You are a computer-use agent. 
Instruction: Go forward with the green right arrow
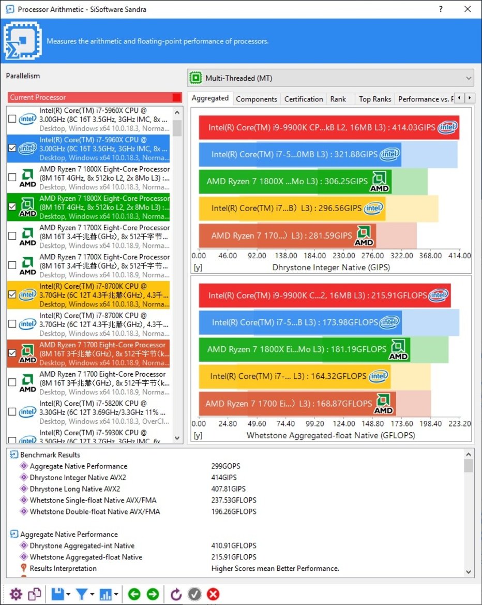(x=153, y=594)
